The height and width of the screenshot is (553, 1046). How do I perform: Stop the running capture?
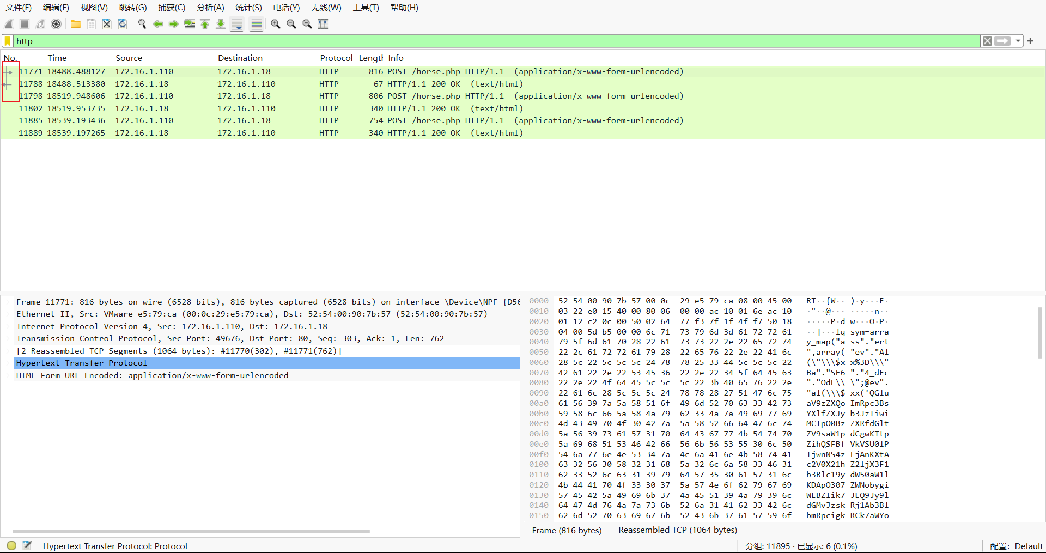tap(25, 24)
